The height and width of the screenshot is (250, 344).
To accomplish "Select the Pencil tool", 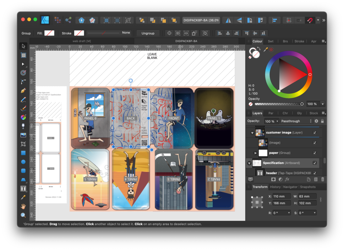I will [23, 100].
